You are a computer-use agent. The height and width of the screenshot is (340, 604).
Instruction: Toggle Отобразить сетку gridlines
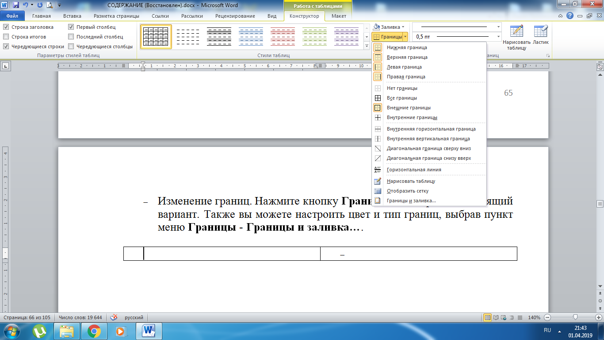click(429, 191)
